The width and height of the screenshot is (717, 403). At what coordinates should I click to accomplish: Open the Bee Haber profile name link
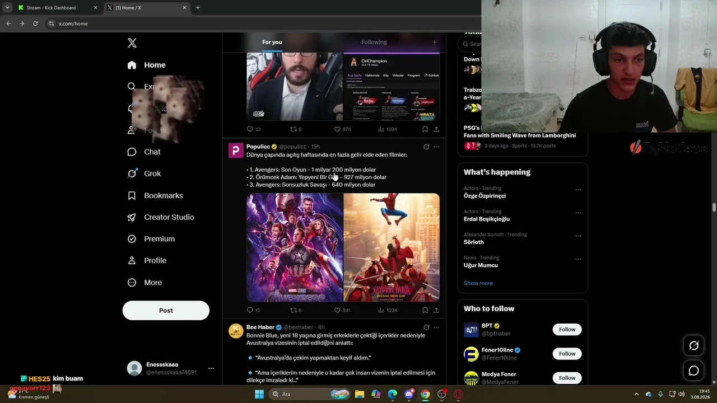[x=260, y=327]
